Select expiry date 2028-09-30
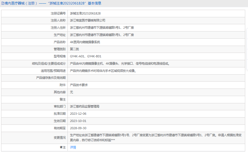248x154 pixels. point(78,128)
